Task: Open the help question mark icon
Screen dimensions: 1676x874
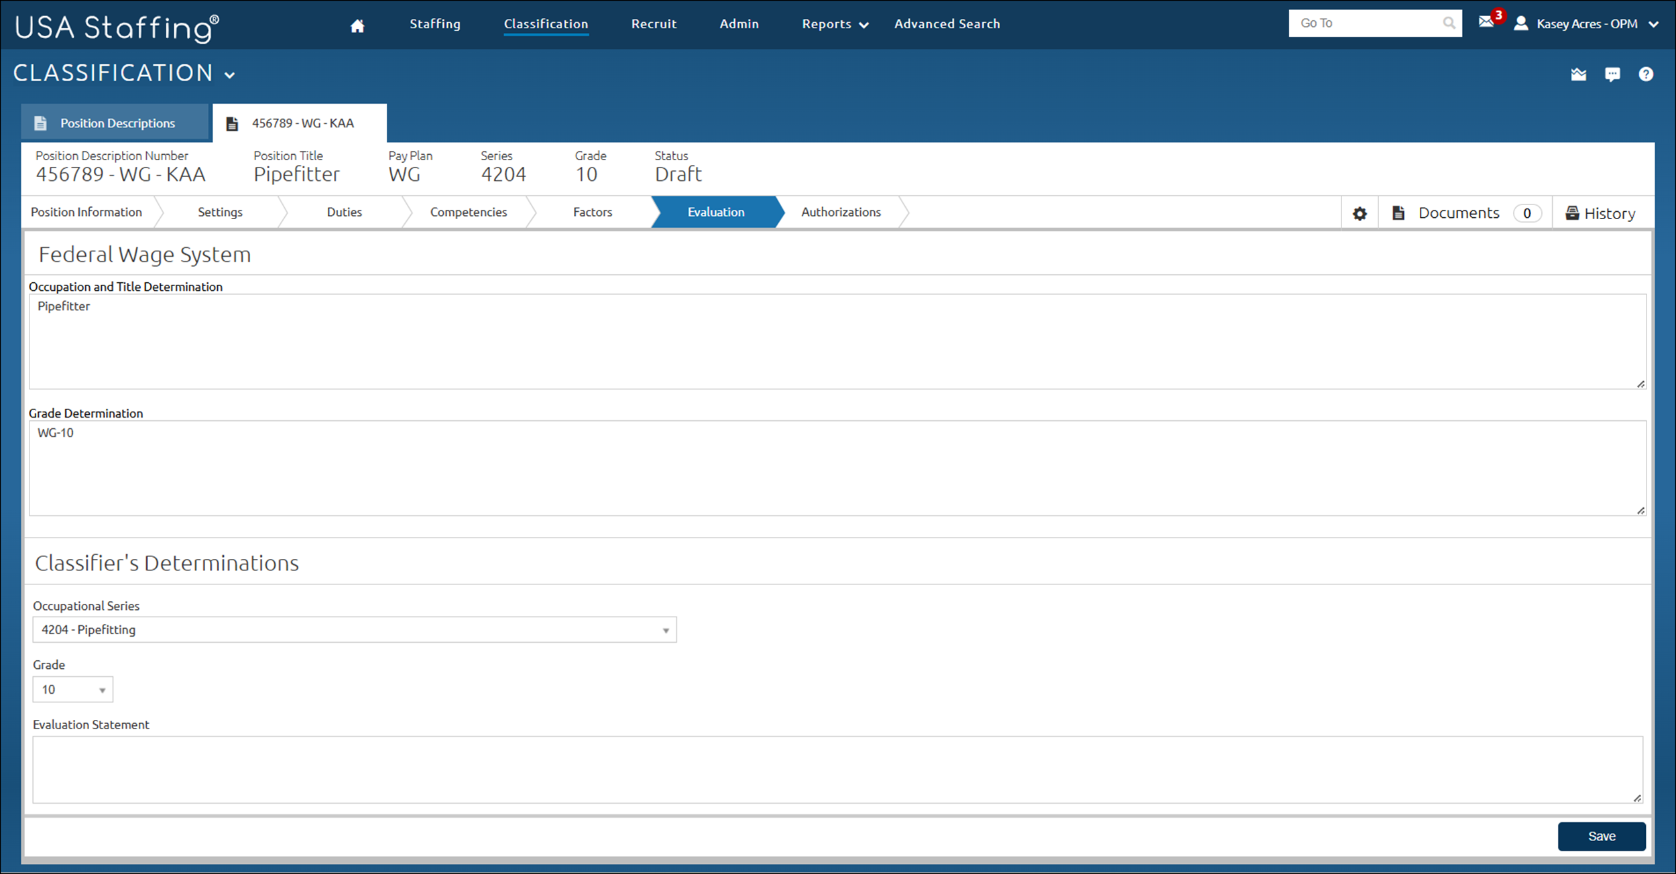Action: (x=1646, y=74)
